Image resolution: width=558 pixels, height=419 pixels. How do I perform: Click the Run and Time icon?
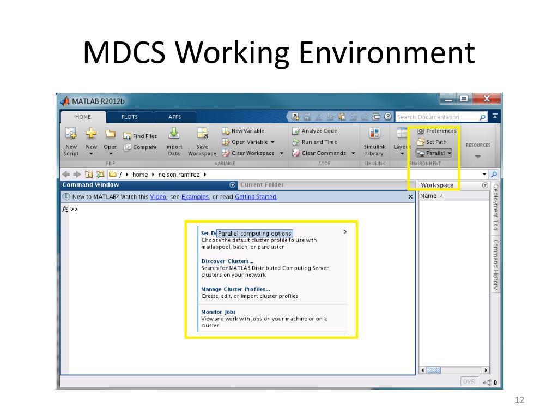pyautogui.click(x=296, y=142)
